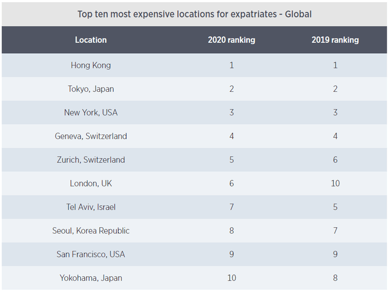The image size is (391, 291).
Task: Click the Zurich, Switzerland row label
Action: pos(91,160)
